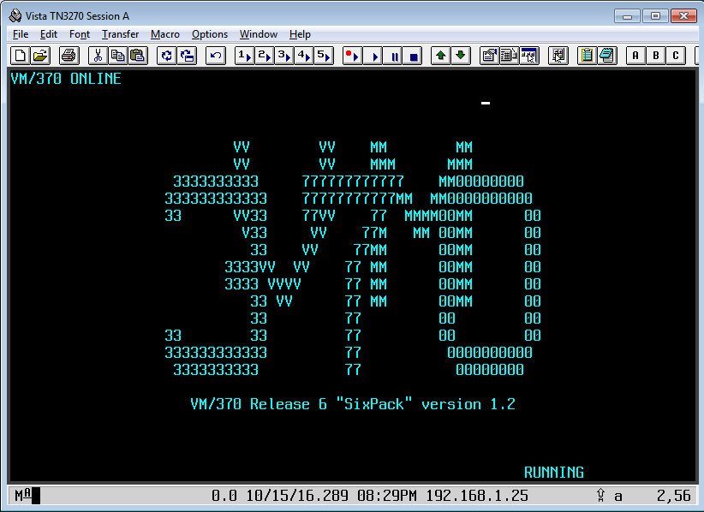Image resolution: width=704 pixels, height=512 pixels.
Task: Click the green up arrow toolbar control
Action: pyautogui.click(x=440, y=55)
